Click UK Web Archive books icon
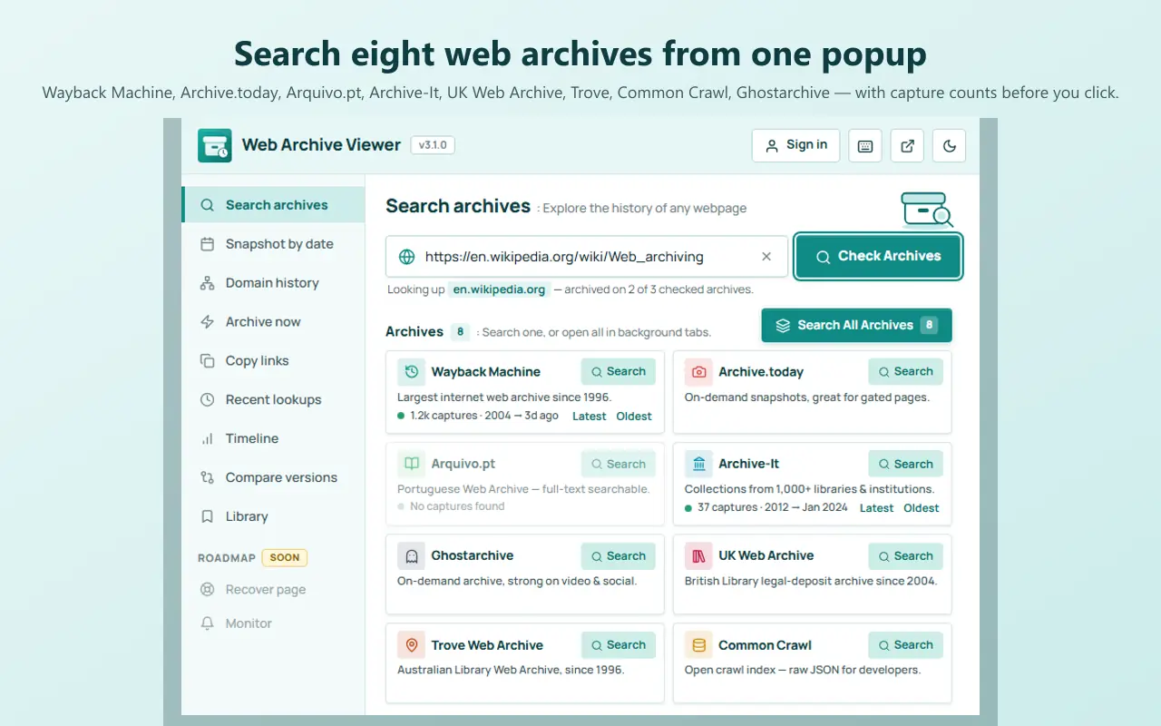1161x726 pixels. [699, 556]
